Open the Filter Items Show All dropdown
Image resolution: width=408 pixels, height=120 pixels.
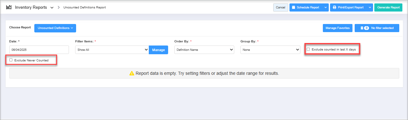click(112, 50)
